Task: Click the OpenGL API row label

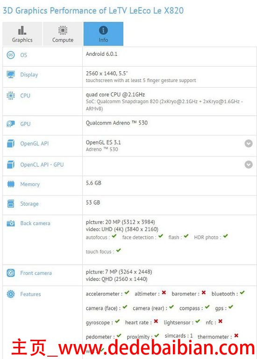Action: point(35,143)
